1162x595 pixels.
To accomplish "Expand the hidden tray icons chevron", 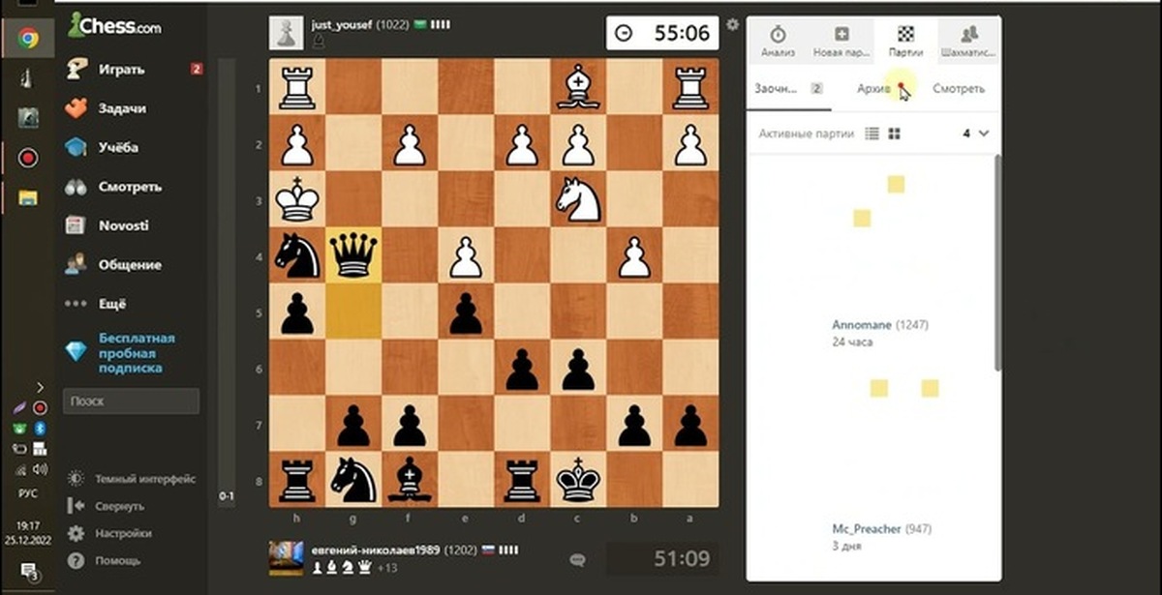I will pos(40,387).
